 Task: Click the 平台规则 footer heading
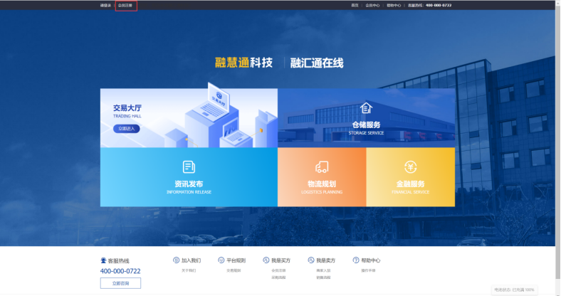236,260
